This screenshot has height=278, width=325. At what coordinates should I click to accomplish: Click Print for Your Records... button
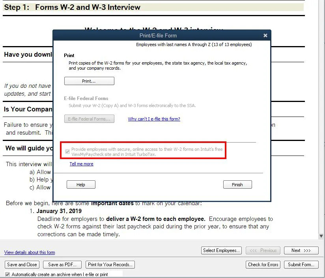tap(110, 265)
